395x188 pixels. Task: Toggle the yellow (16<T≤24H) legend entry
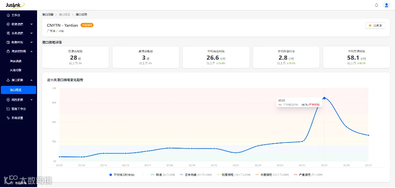(233, 174)
